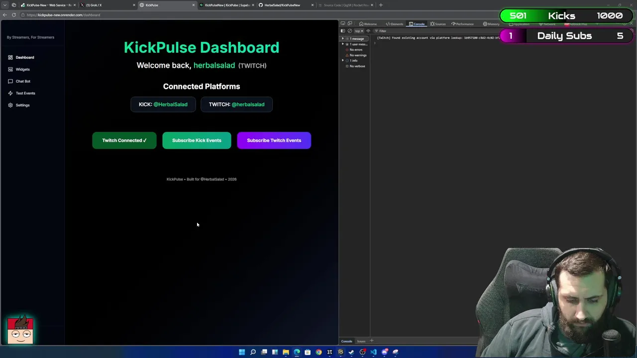Viewport: 637px width, 358px height.
Task: Open the DevTools Sources tab
Action: pos(438,24)
